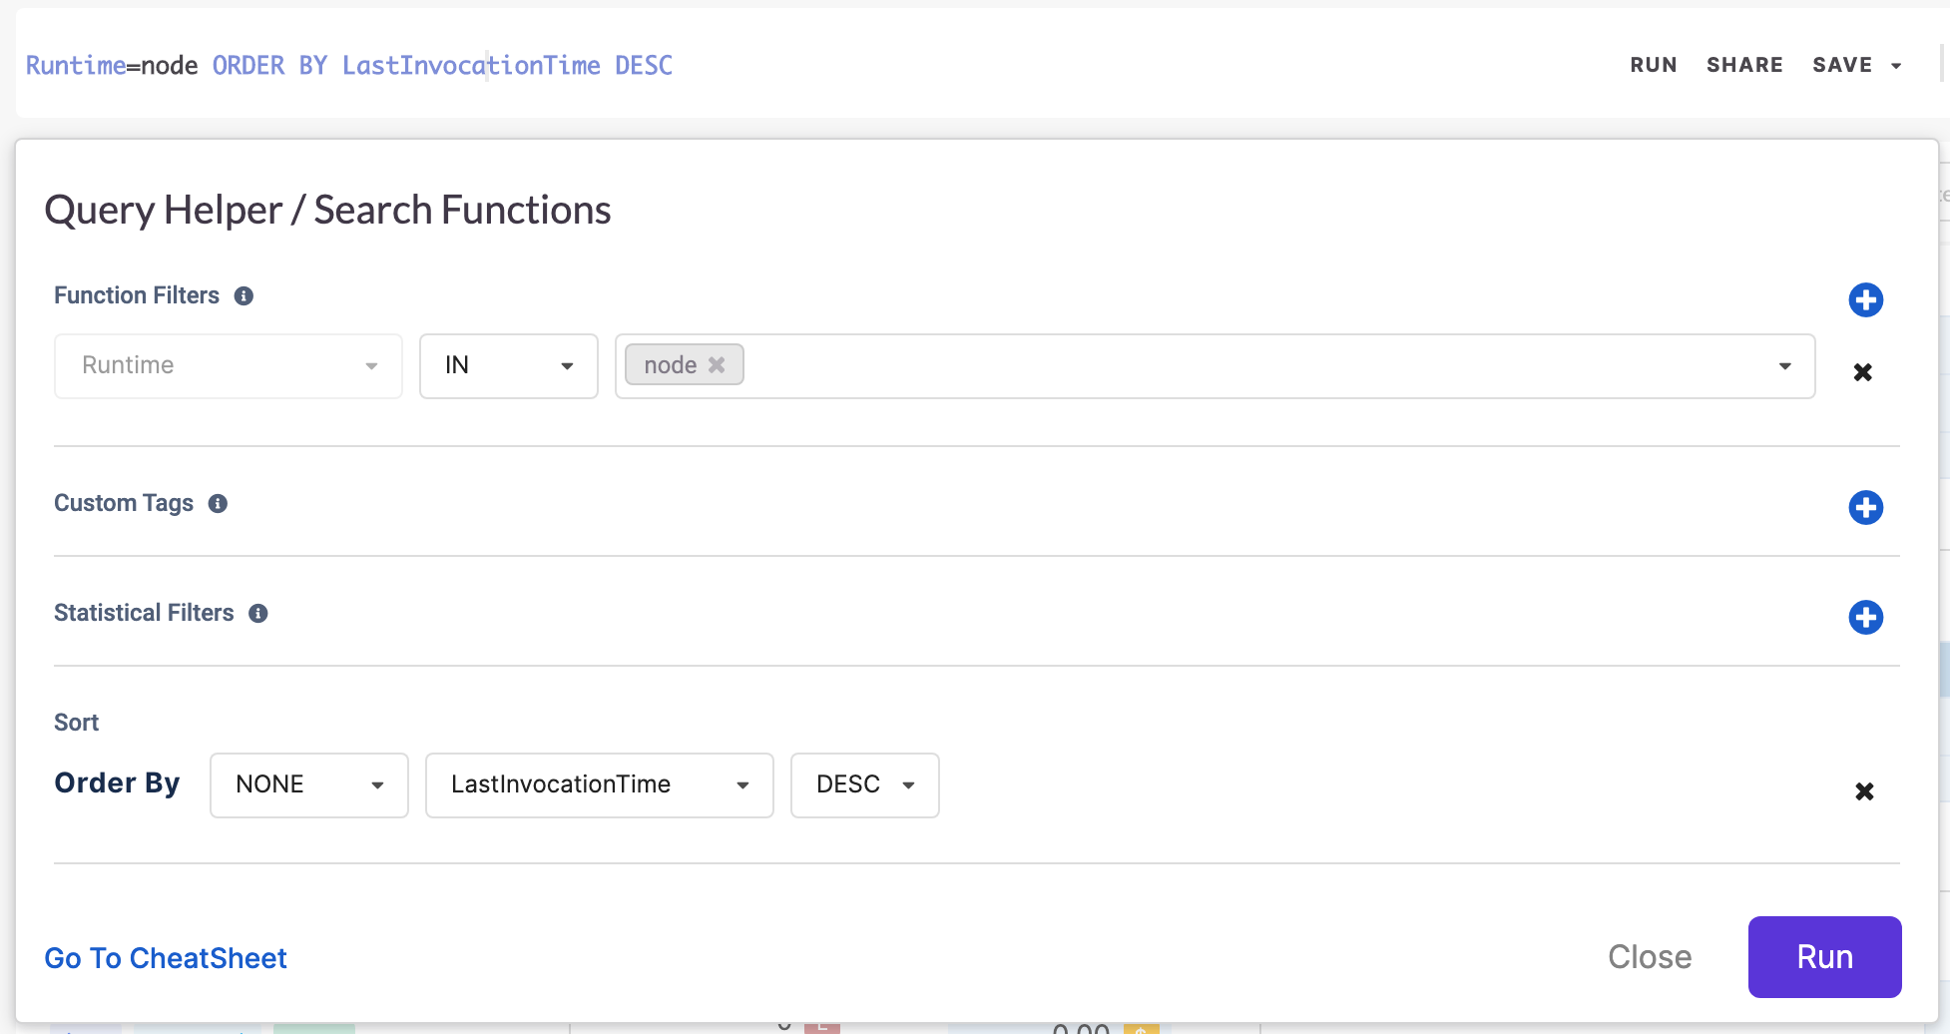Show info about Function Filters

coord(244,296)
